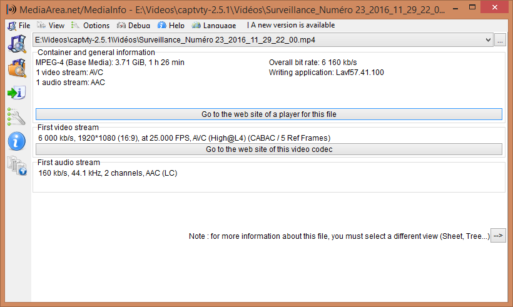Click 'Go to the web site of a player' button
Screen dimensions: 513x307
(x=269, y=114)
